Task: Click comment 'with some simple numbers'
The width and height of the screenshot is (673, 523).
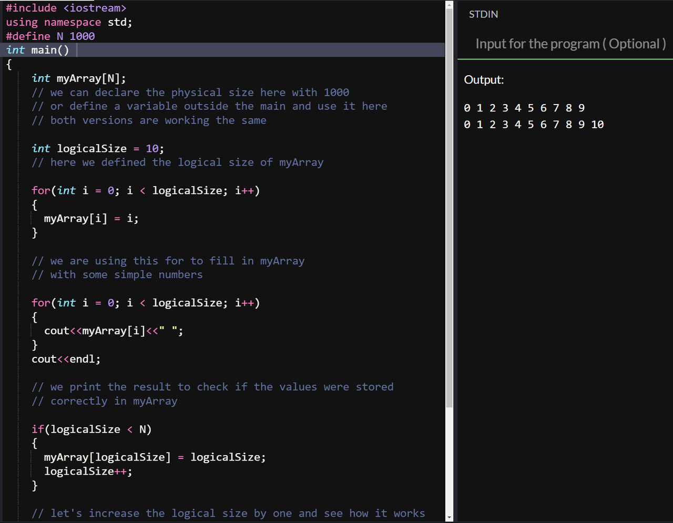Action: [117, 274]
